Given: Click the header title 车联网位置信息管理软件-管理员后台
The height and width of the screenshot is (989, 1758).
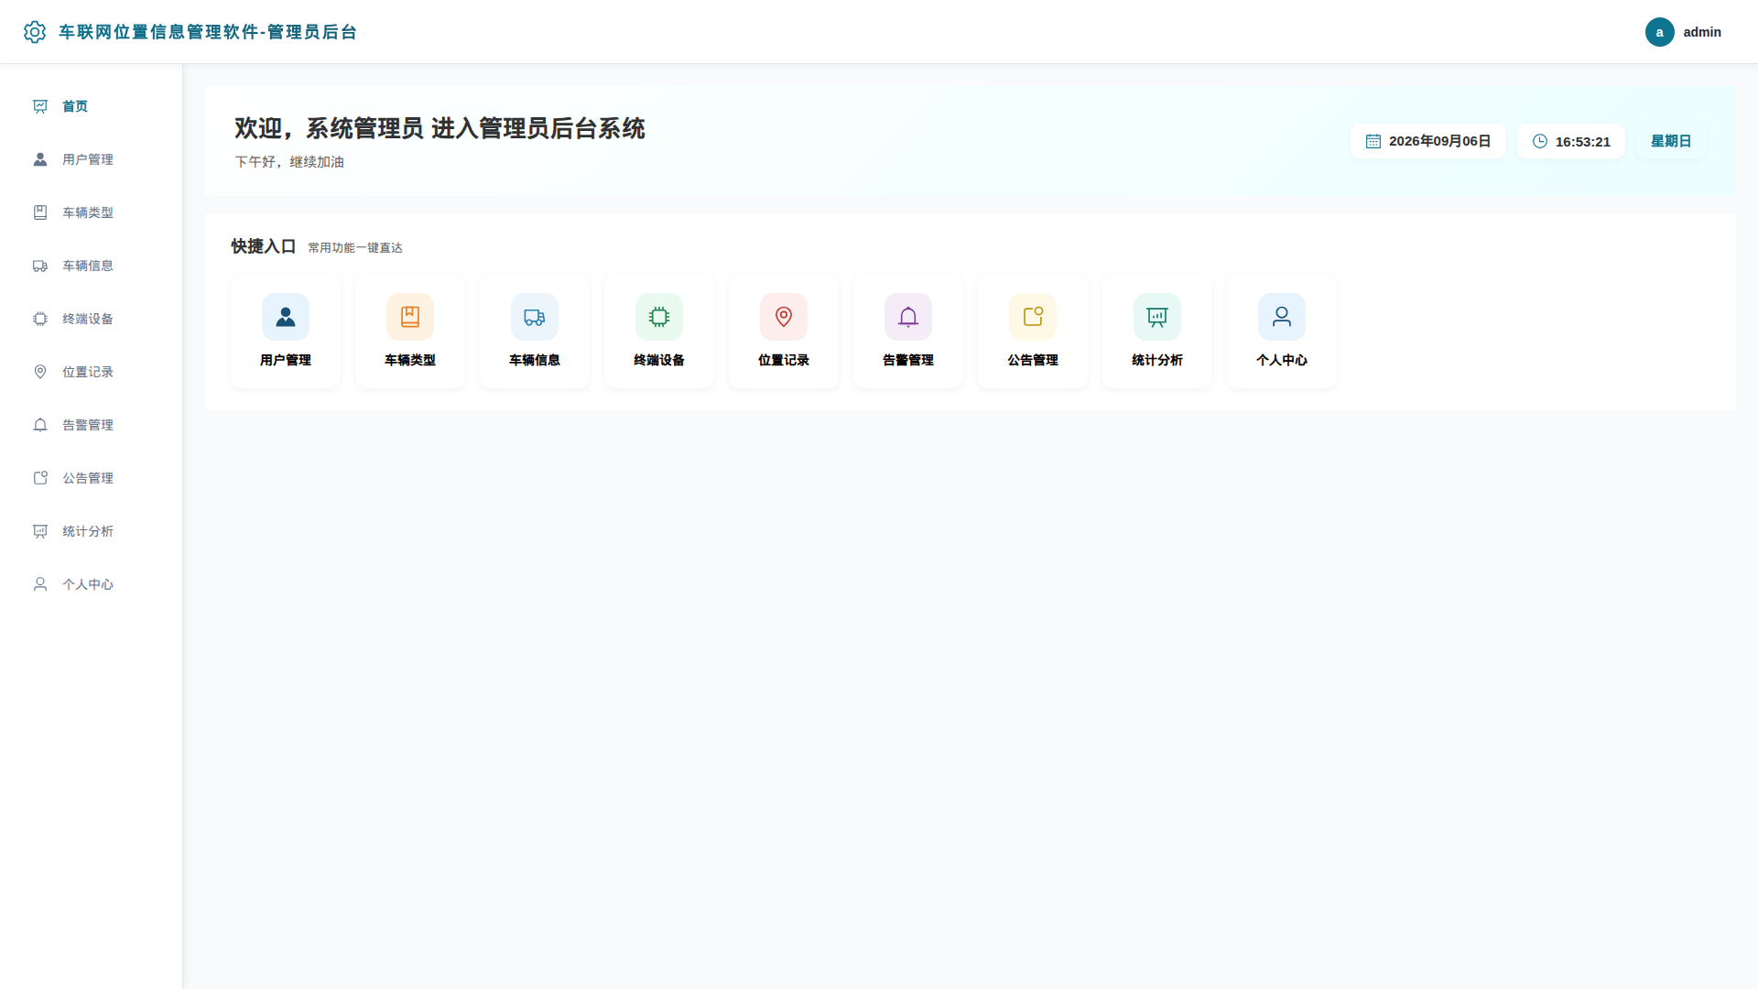Looking at the screenshot, I should (208, 32).
